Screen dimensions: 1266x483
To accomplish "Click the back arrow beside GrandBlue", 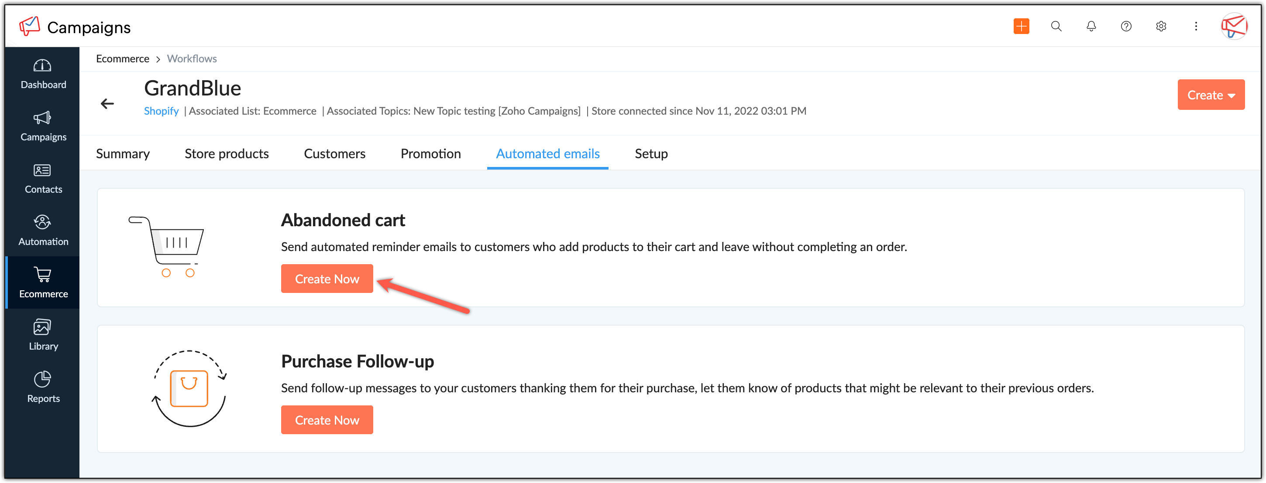I will click(x=107, y=104).
